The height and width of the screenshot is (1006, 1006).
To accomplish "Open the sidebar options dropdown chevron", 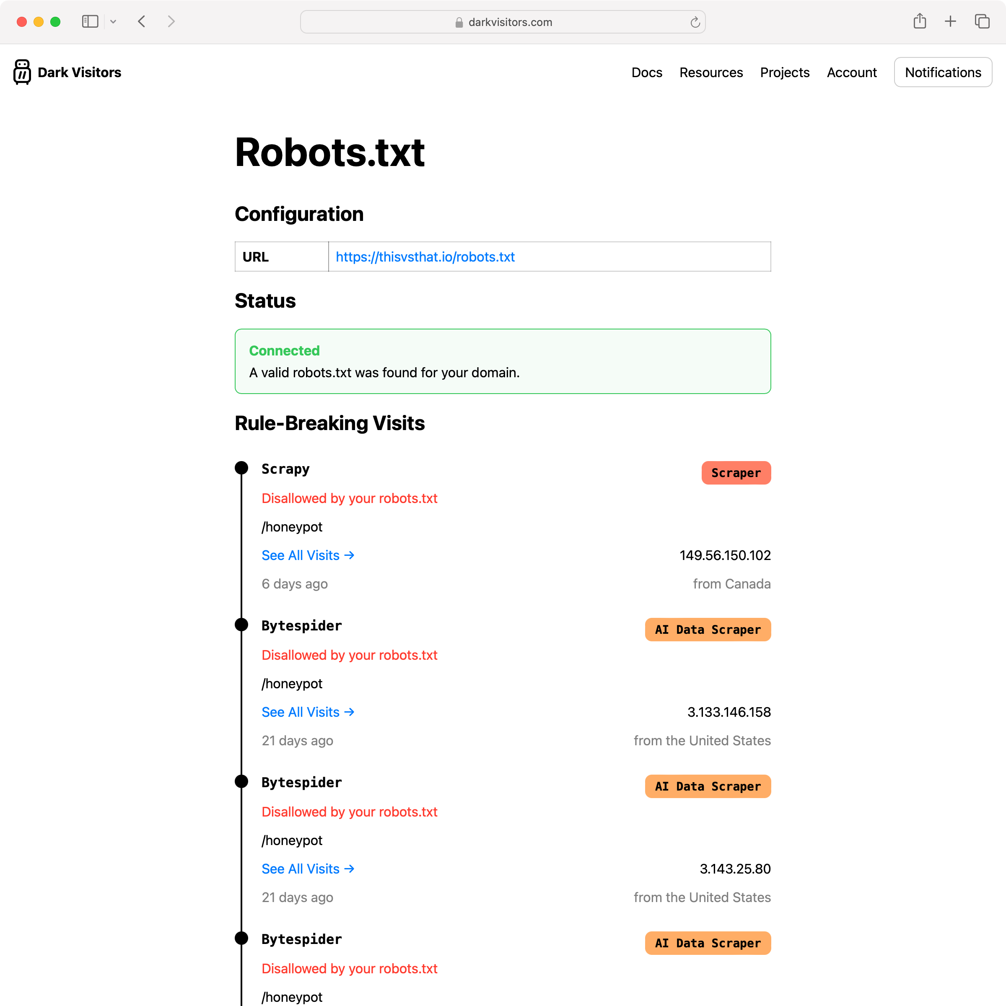I will 113,22.
